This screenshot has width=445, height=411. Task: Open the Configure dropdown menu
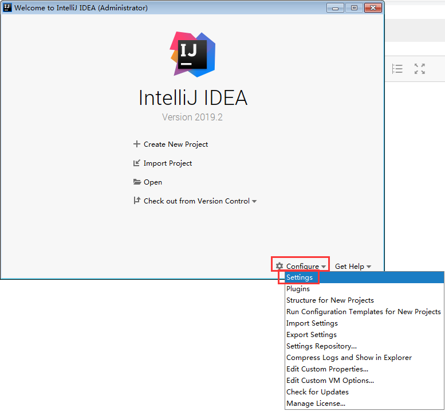coord(306,266)
